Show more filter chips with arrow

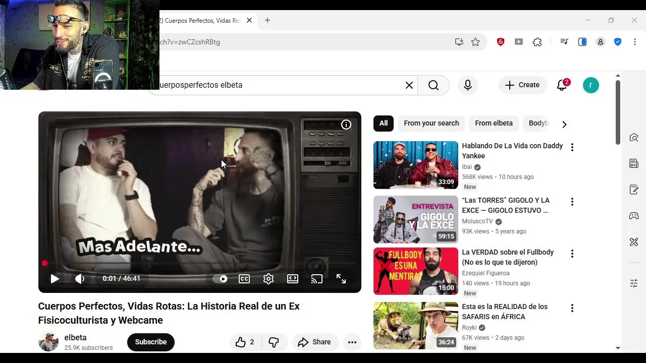564,124
